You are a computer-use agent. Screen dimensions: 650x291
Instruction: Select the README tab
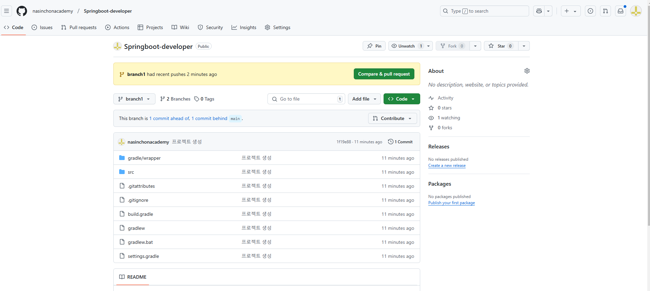[133, 277]
